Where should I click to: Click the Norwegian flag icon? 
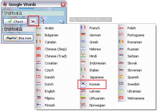point(83,105)
